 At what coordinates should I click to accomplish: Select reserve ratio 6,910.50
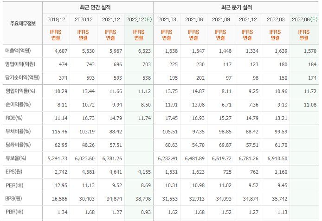(x=277, y=158)
